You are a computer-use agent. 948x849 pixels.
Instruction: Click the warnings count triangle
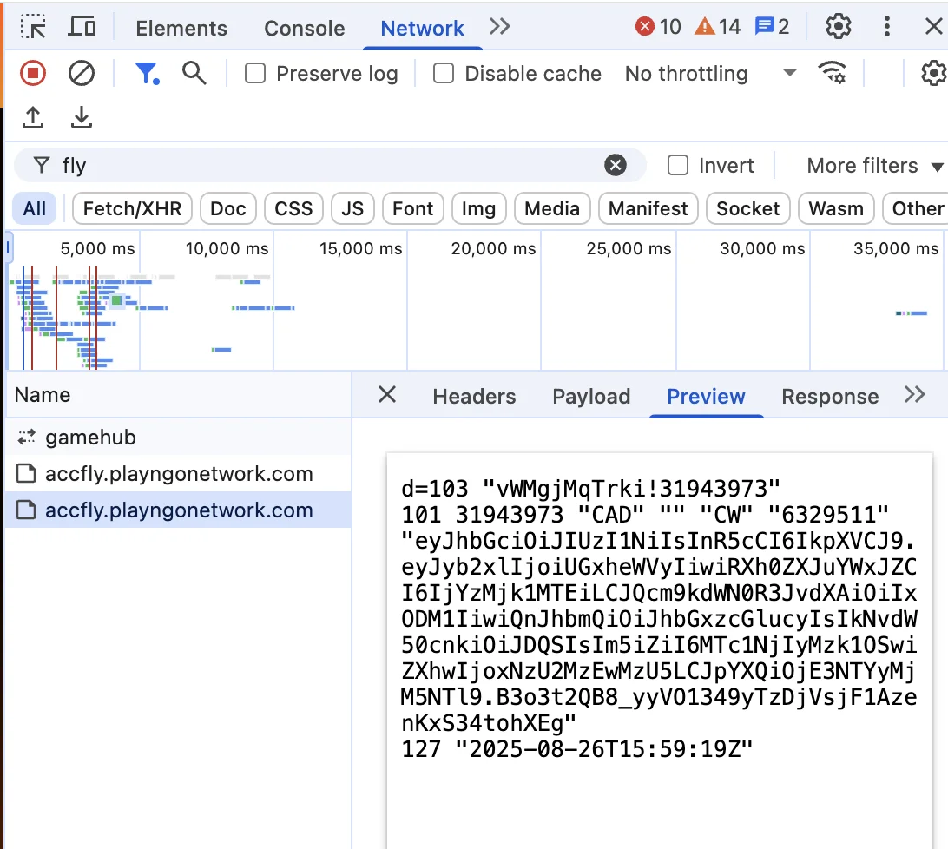coord(717,27)
